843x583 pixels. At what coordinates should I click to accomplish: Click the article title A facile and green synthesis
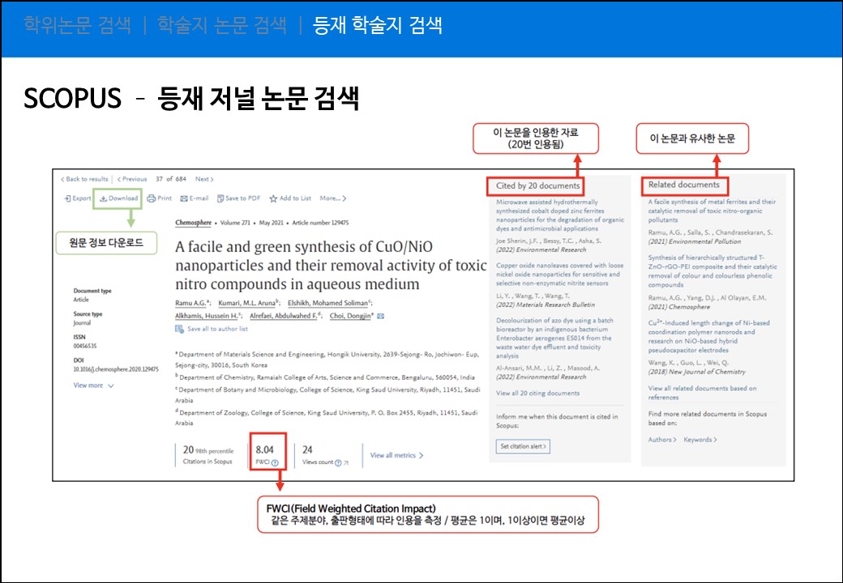click(331, 266)
